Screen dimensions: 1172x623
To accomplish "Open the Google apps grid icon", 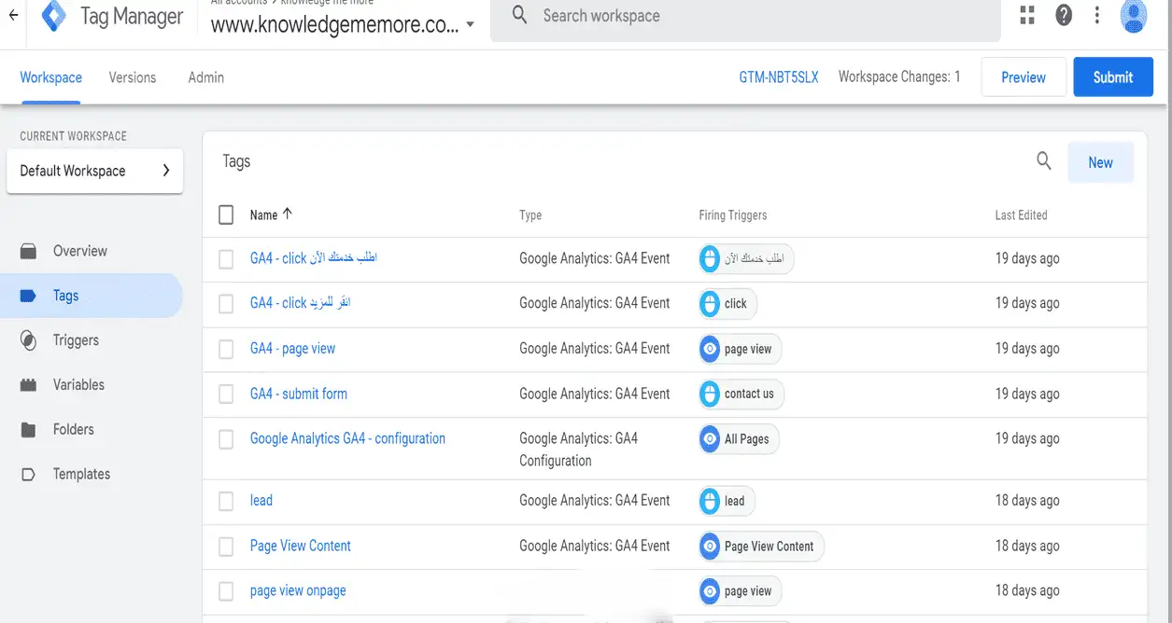I will 1027,15.
